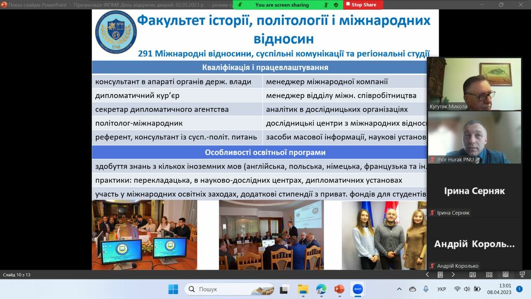Switch to the Zoom app in the taskbar
This screenshot has height=299, width=531.
(x=357, y=289)
